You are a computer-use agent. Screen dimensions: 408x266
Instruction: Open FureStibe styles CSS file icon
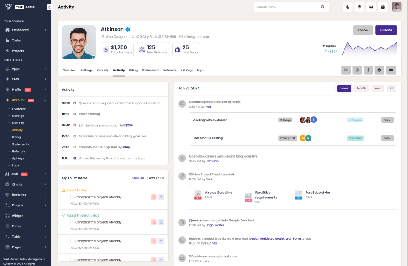point(298,195)
